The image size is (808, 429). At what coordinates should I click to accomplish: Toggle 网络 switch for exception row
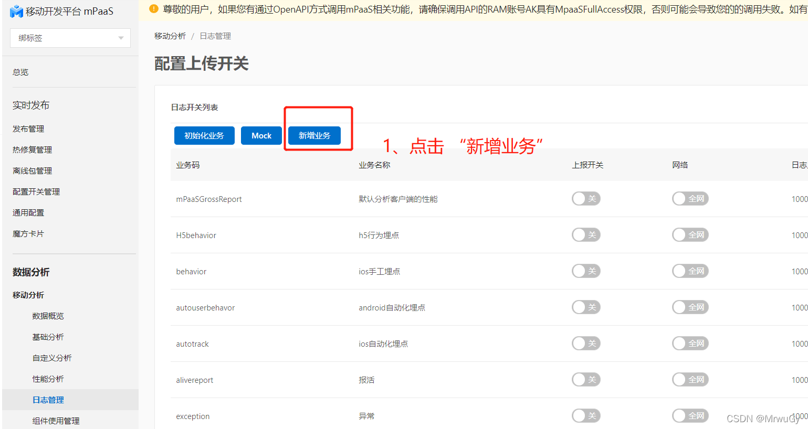tap(690, 416)
